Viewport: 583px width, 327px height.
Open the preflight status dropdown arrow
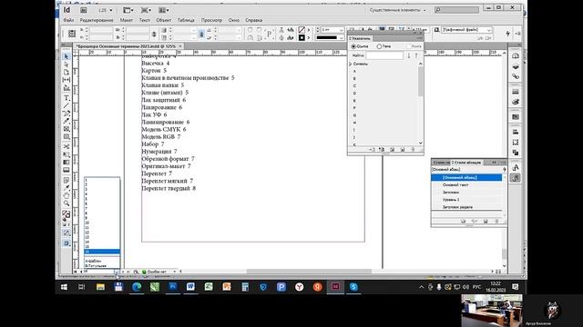[174, 272]
